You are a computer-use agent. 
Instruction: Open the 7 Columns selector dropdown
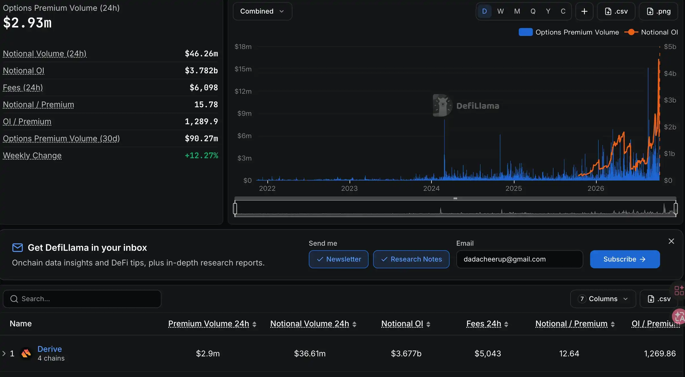(x=603, y=299)
